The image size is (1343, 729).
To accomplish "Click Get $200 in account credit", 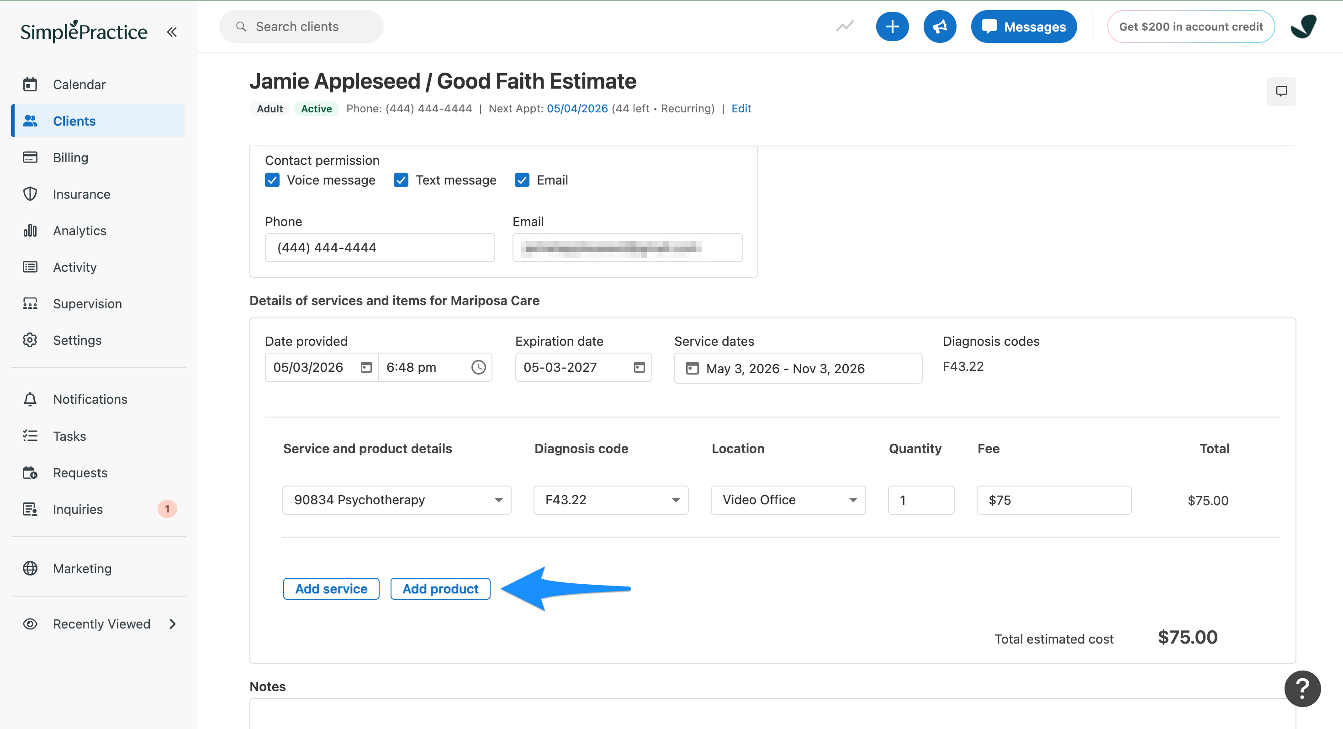I will pos(1191,26).
